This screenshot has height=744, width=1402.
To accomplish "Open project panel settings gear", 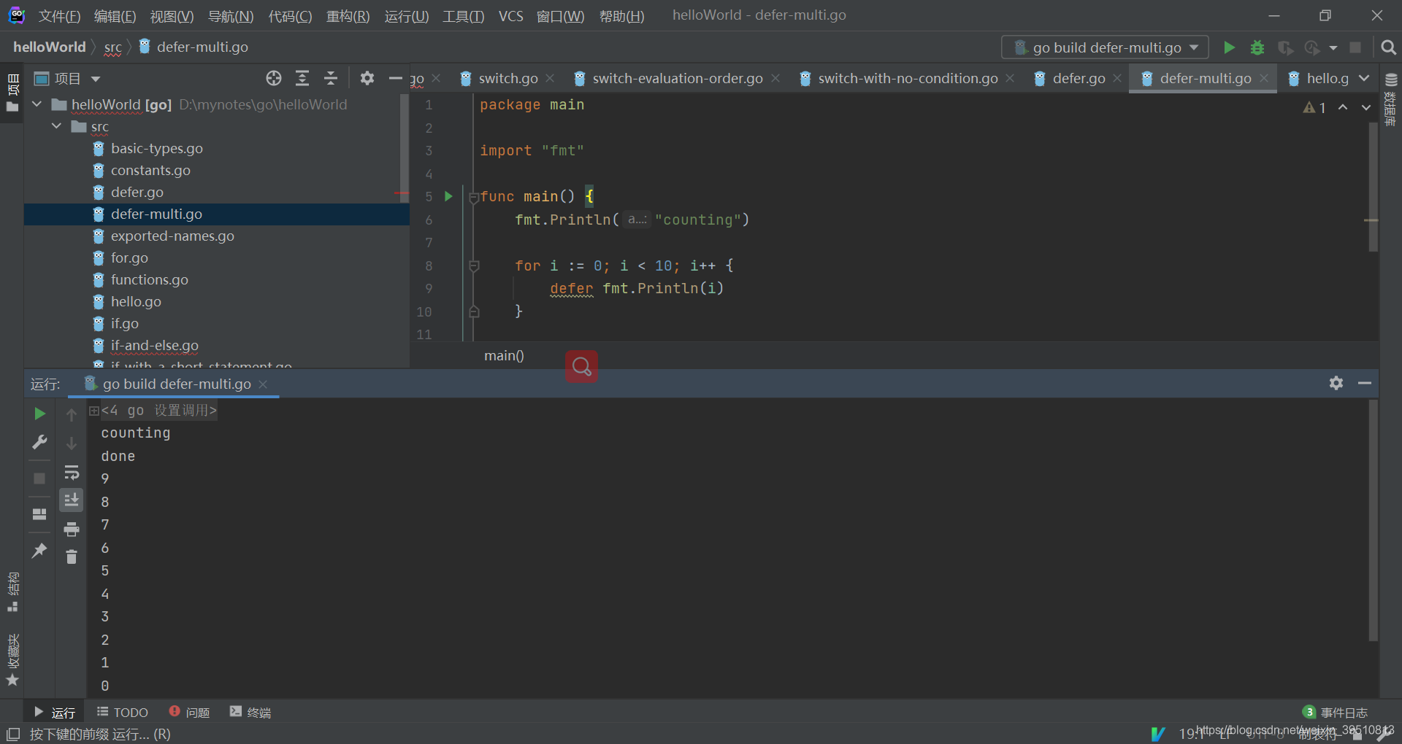I will [x=367, y=78].
